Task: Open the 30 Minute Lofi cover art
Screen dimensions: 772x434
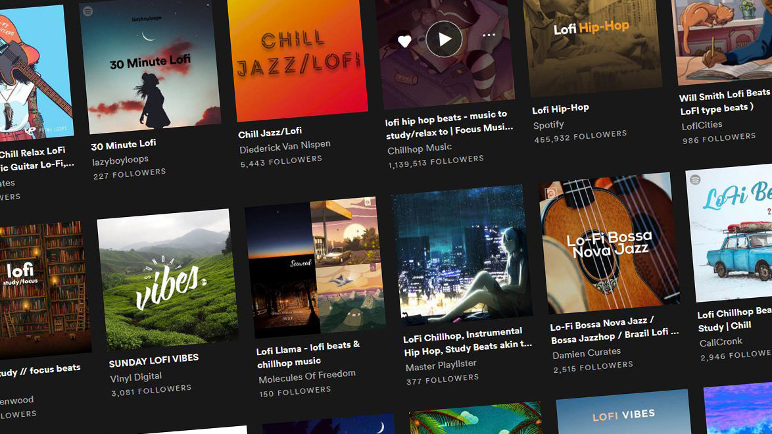Action: click(149, 66)
